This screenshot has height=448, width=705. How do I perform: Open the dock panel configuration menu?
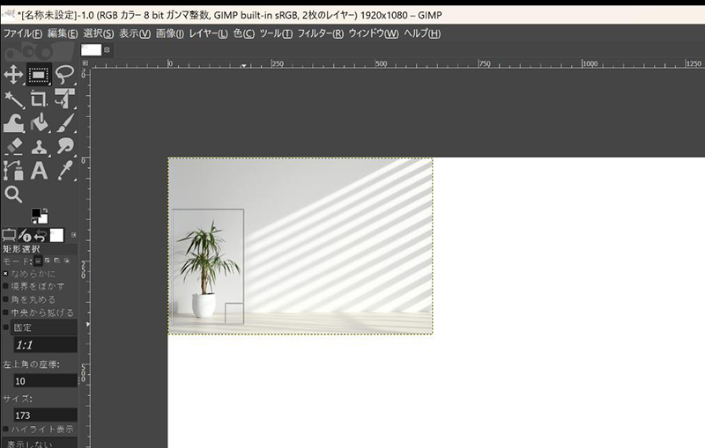click(74, 235)
